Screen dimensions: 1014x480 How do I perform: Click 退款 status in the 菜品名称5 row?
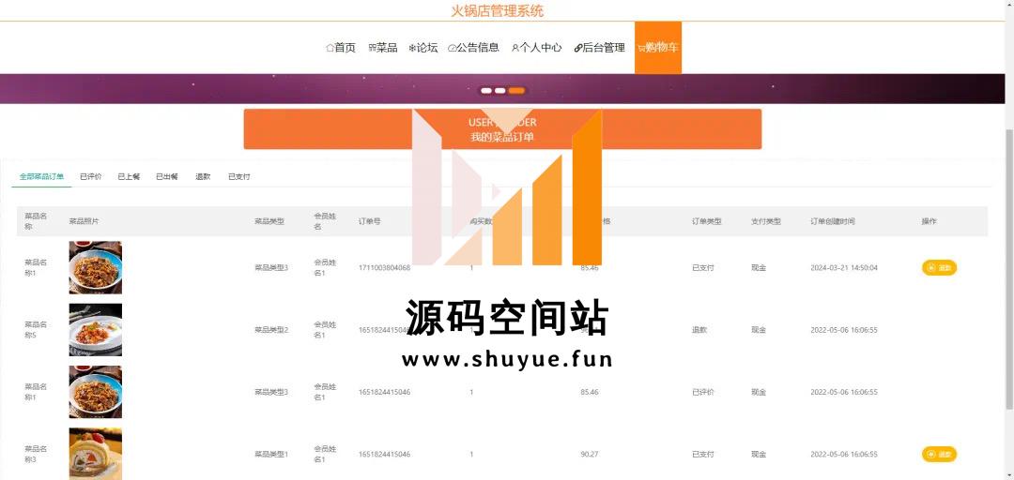pyautogui.click(x=699, y=329)
